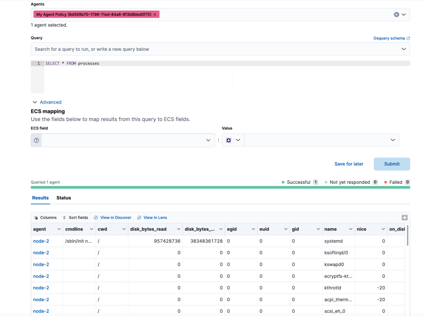Open the ECS field dropdown
This screenshot has height=316, width=425.
tap(208, 140)
